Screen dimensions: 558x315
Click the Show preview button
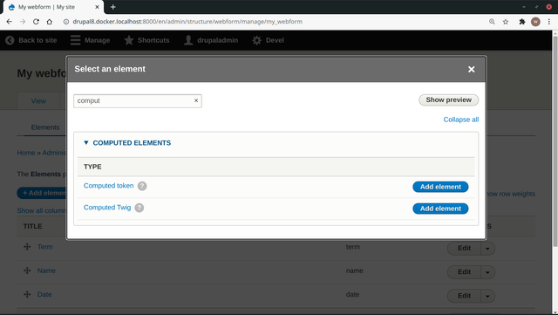tap(448, 99)
